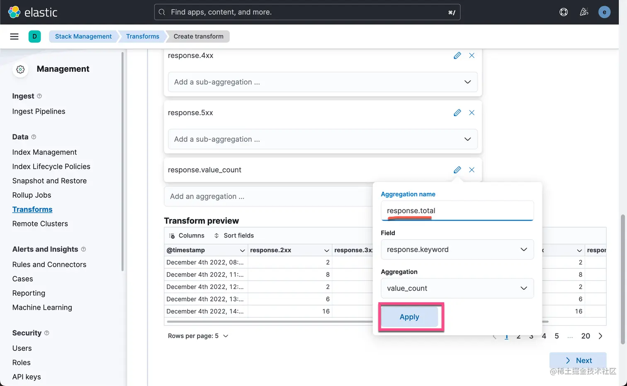Viewport: 627px width, 386px height.
Task: Click the Next button
Action: [578, 361]
